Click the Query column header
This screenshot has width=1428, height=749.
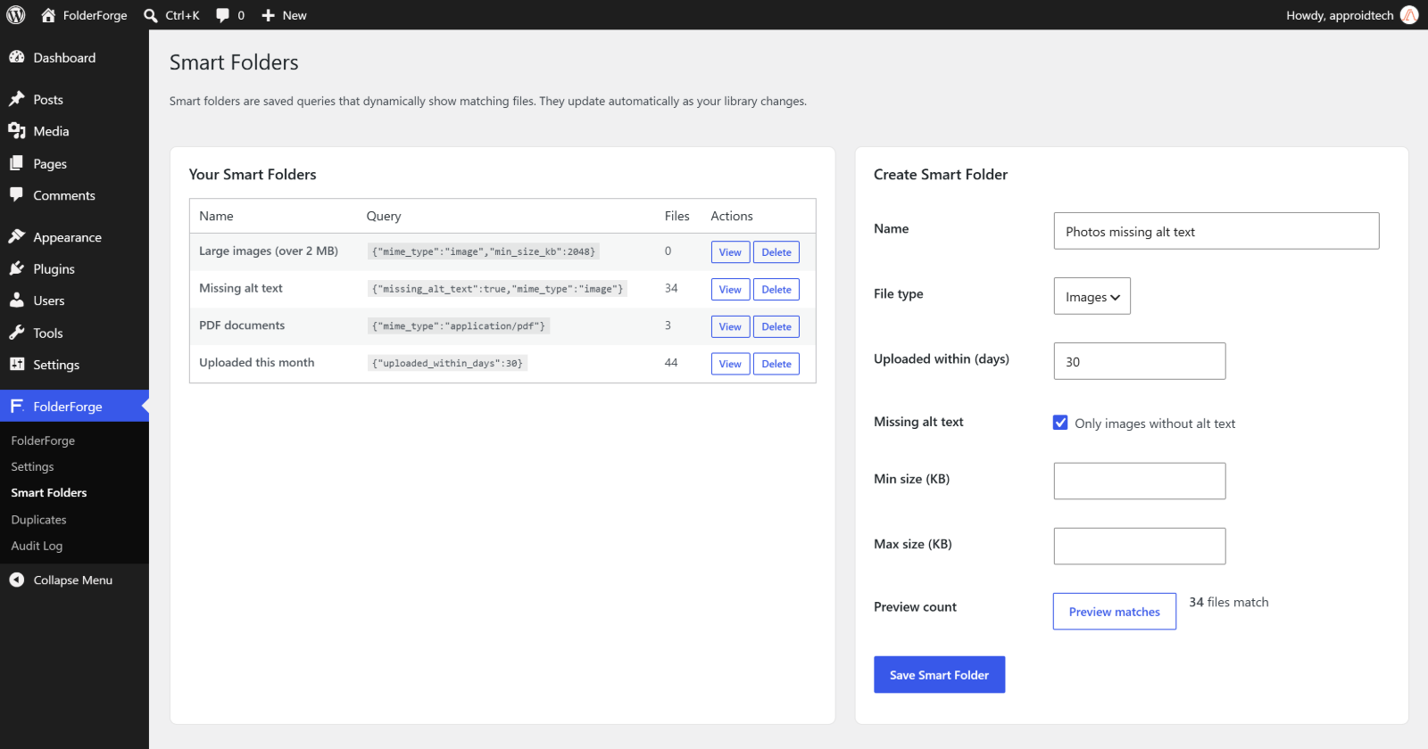384,217
